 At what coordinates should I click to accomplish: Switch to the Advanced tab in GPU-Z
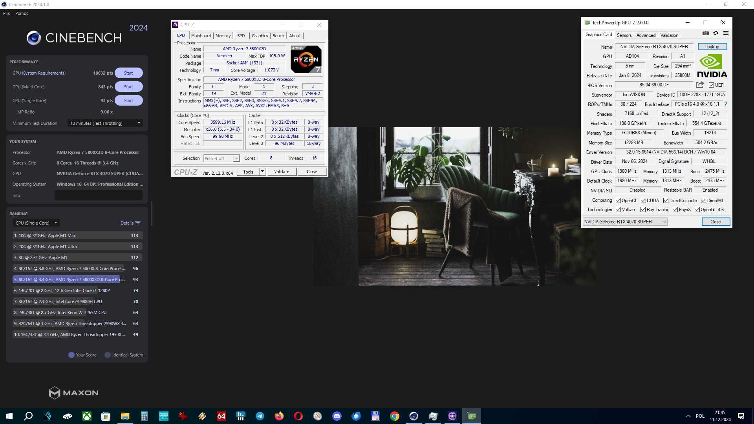pyautogui.click(x=646, y=35)
